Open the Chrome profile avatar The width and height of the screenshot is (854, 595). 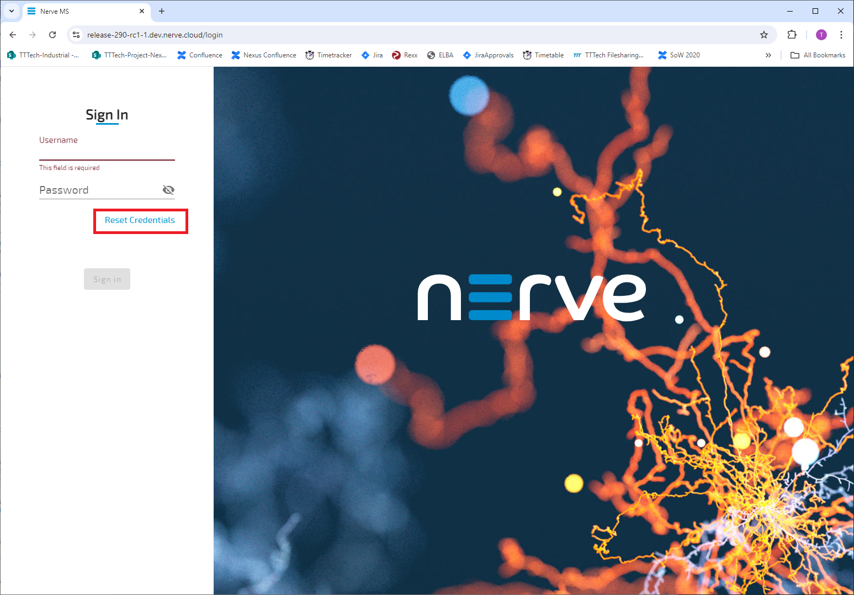tap(821, 35)
